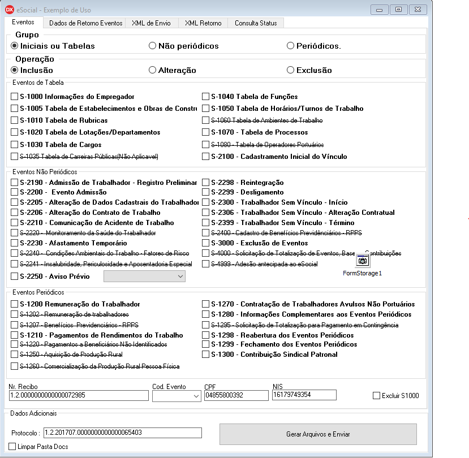
Task: Tick S-2299 Desligamento
Action: pos(205,192)
